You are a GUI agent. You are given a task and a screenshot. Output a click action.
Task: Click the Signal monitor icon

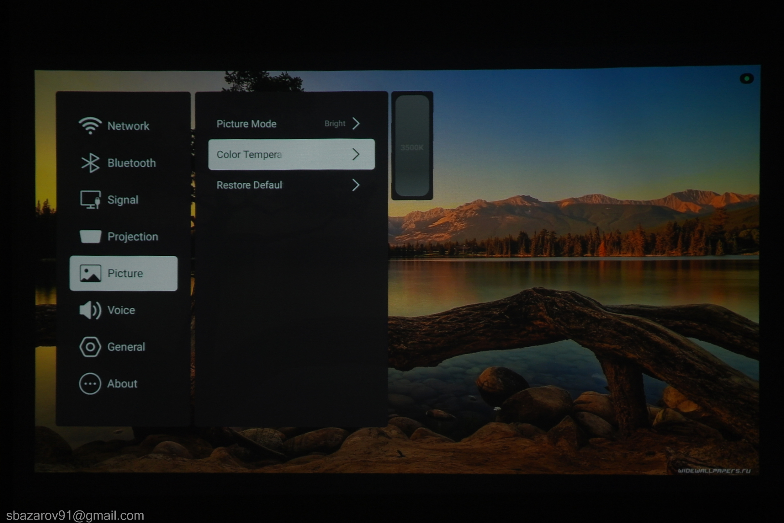pos(90,200)
